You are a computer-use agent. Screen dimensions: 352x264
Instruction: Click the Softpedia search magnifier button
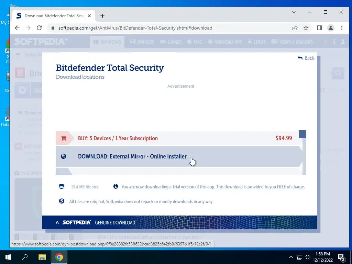tap(338, 73)
